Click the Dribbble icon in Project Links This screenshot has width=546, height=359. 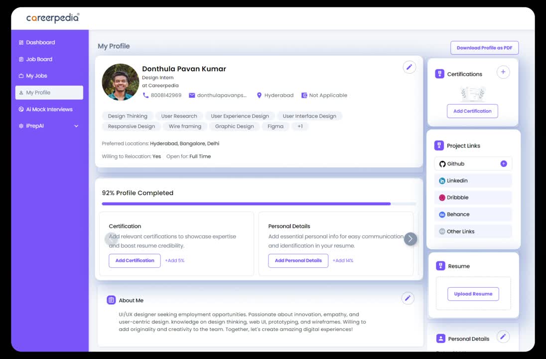[442, 197]
